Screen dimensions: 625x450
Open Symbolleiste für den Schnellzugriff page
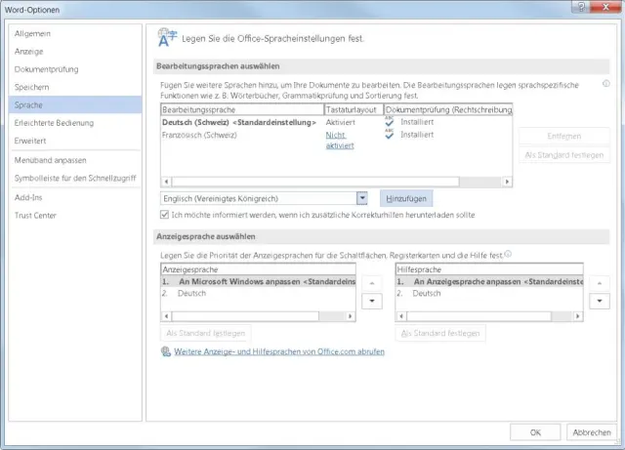click(x=75, y=179)
